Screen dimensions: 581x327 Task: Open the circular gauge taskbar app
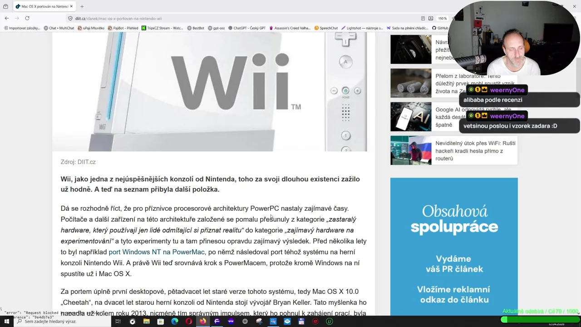click(x=132, y=322)
